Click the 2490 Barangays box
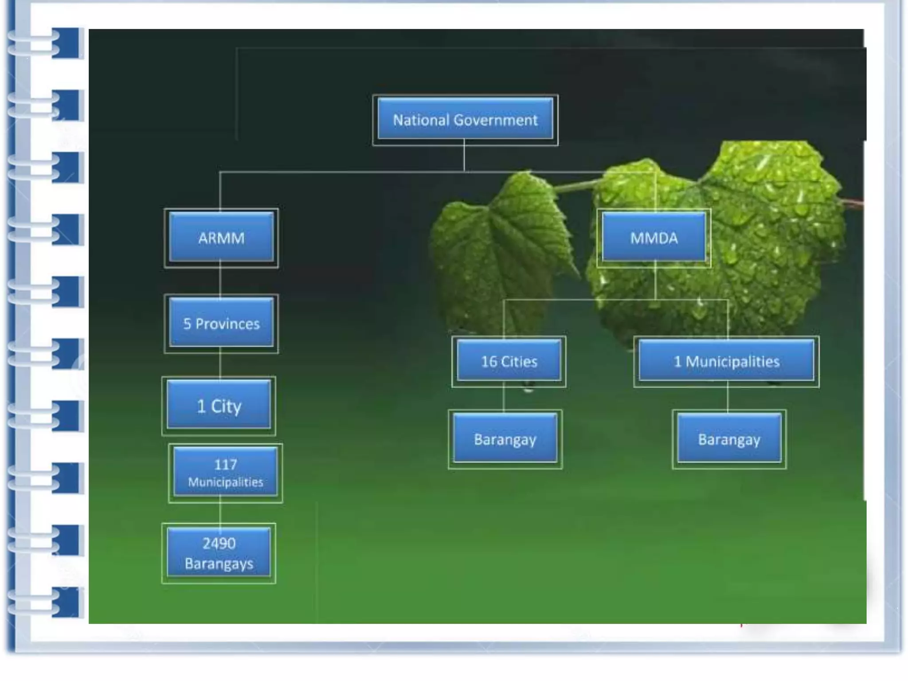 click(x=219, y=553)
